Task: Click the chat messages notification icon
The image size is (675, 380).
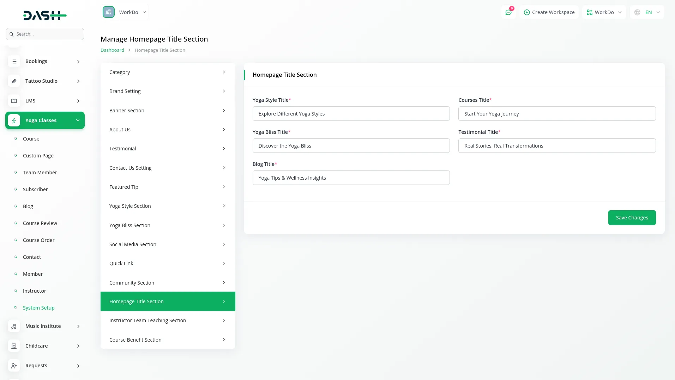Action: tap(508, 12)
